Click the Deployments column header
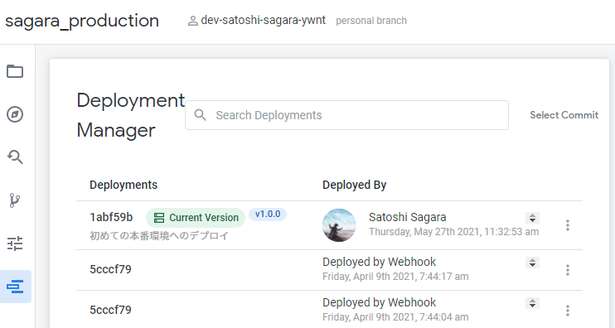615x328 pixels. pyautogui.click(x=123, y=185)
